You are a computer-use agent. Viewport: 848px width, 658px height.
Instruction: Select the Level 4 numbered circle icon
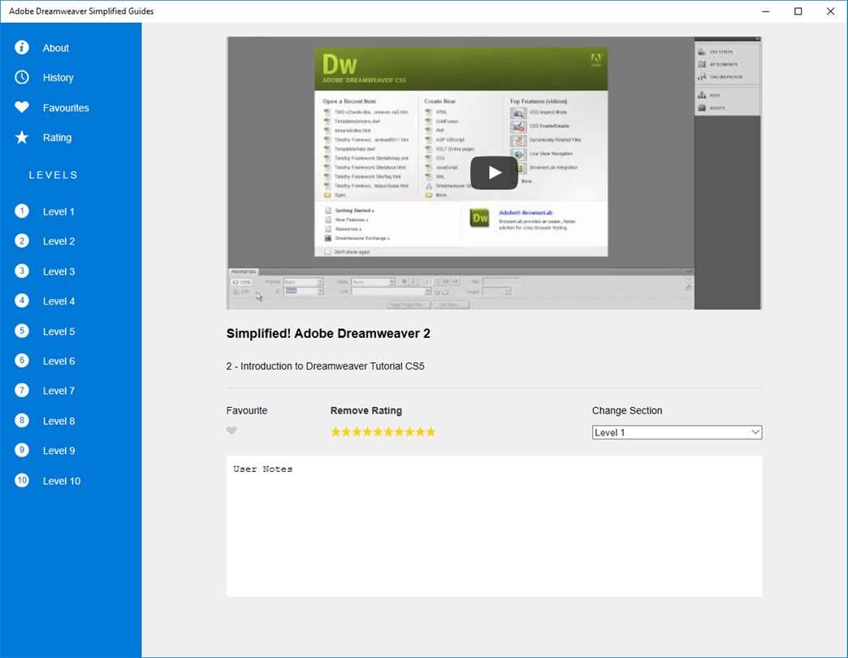pyautogui.click(x=22, y=301)
